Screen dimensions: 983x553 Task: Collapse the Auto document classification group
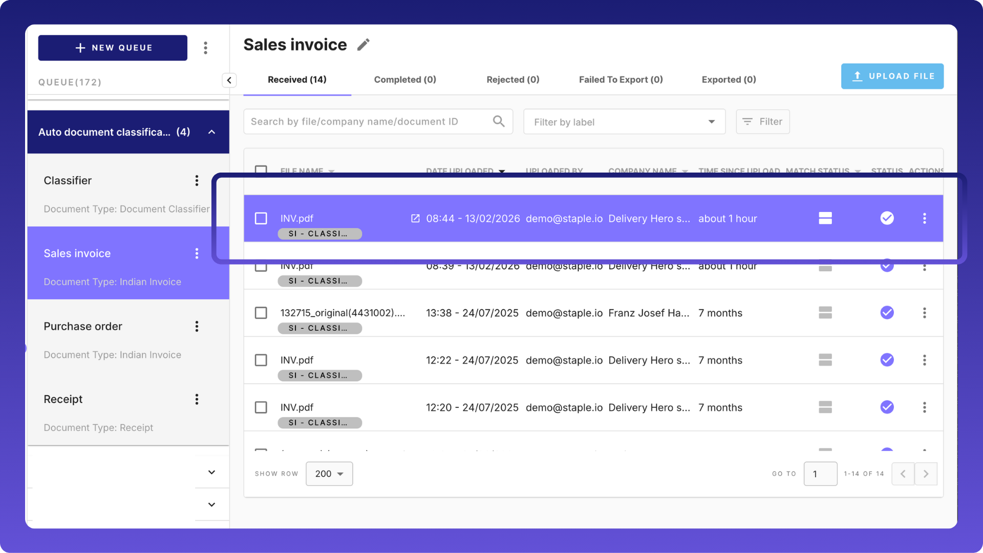click(211, 132)
